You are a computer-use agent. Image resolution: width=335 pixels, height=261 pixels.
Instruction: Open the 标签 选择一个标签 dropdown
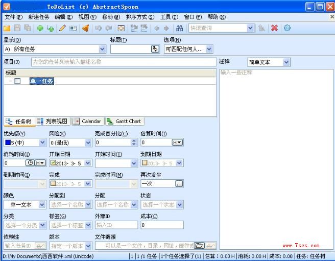[88, 225]
